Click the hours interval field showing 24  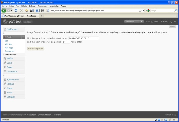[x=66, y=42]
